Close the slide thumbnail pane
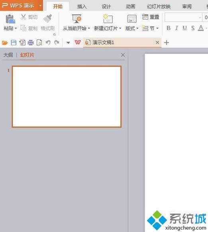 click(123, 55)
